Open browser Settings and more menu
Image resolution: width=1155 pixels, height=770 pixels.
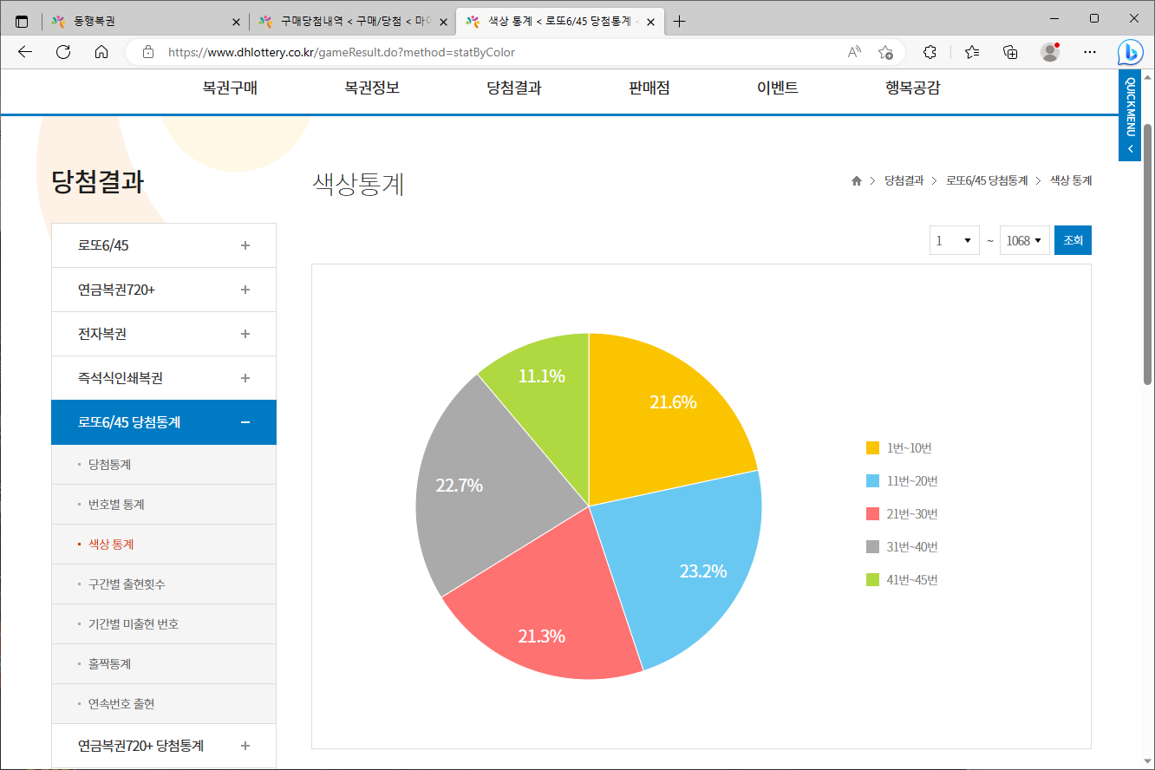coord(1090,52)
